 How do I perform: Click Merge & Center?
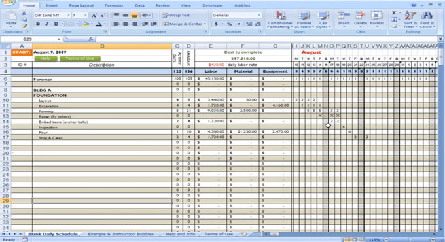tap(184, 24)
